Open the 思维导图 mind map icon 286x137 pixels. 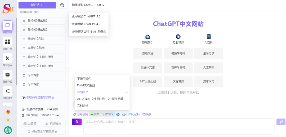click(x=7, y=91)
